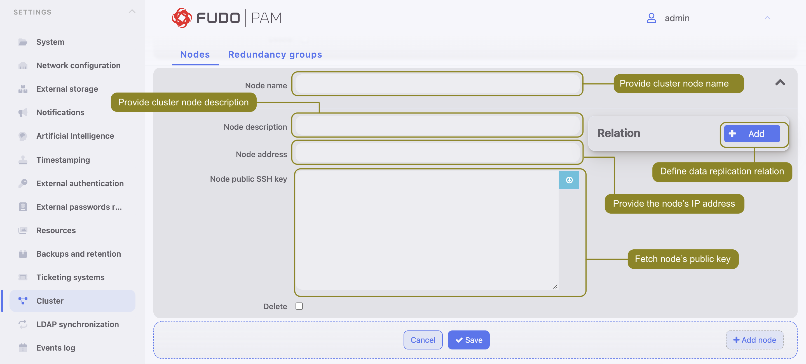The height and width of the screenshot is (364, 806).
Task: Save the cluster node configuration
Action: click(x=468, y=340)
